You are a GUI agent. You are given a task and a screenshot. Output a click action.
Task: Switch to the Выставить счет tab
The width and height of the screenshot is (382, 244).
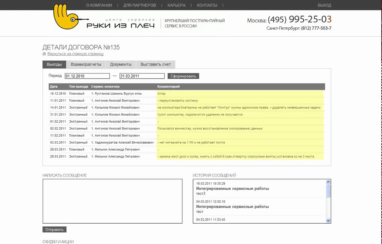(156, 64)
